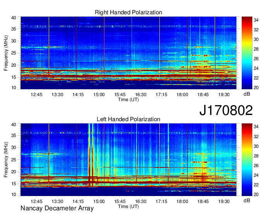Image resolution: width=263 pixels, height=213 pixels.
Task: Click 14:15 tick on Right Handed time axis
Action: click(78, 95)
